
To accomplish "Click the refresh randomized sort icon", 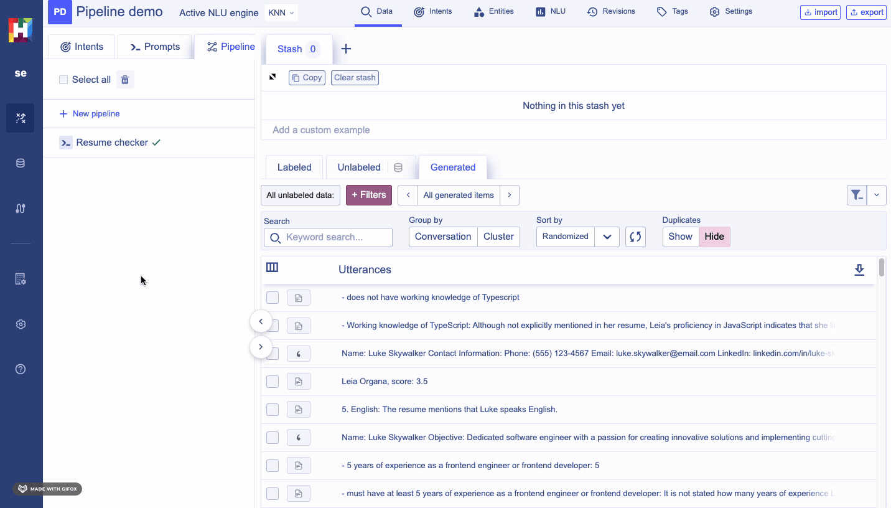I will point(635,237).
